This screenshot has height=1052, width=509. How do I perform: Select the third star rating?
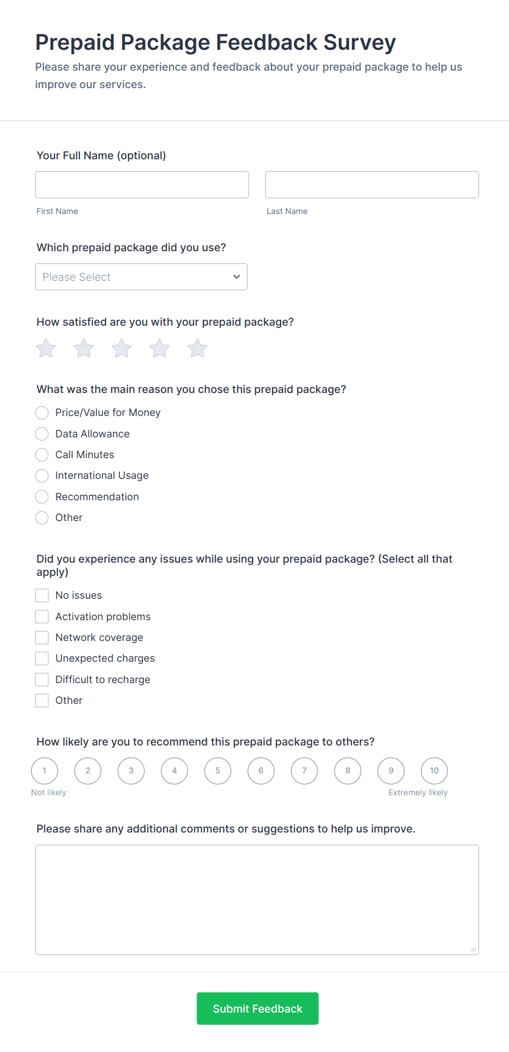tap(122, 348)
